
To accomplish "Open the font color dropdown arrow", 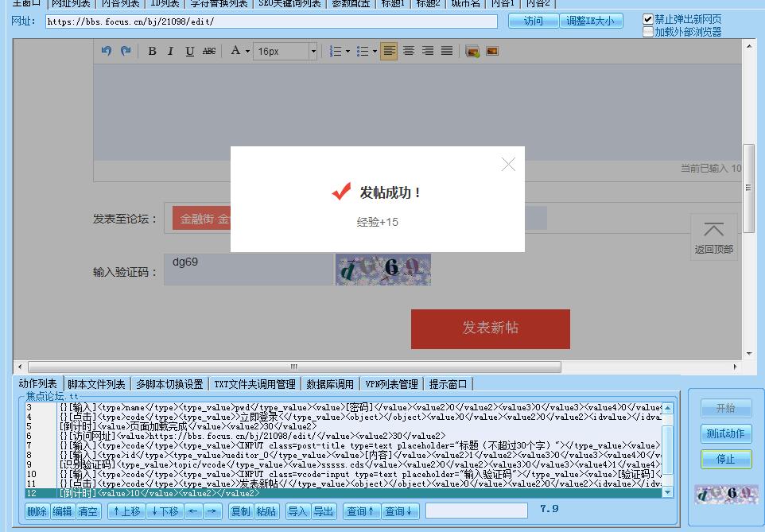I will (x=247, y=51).
